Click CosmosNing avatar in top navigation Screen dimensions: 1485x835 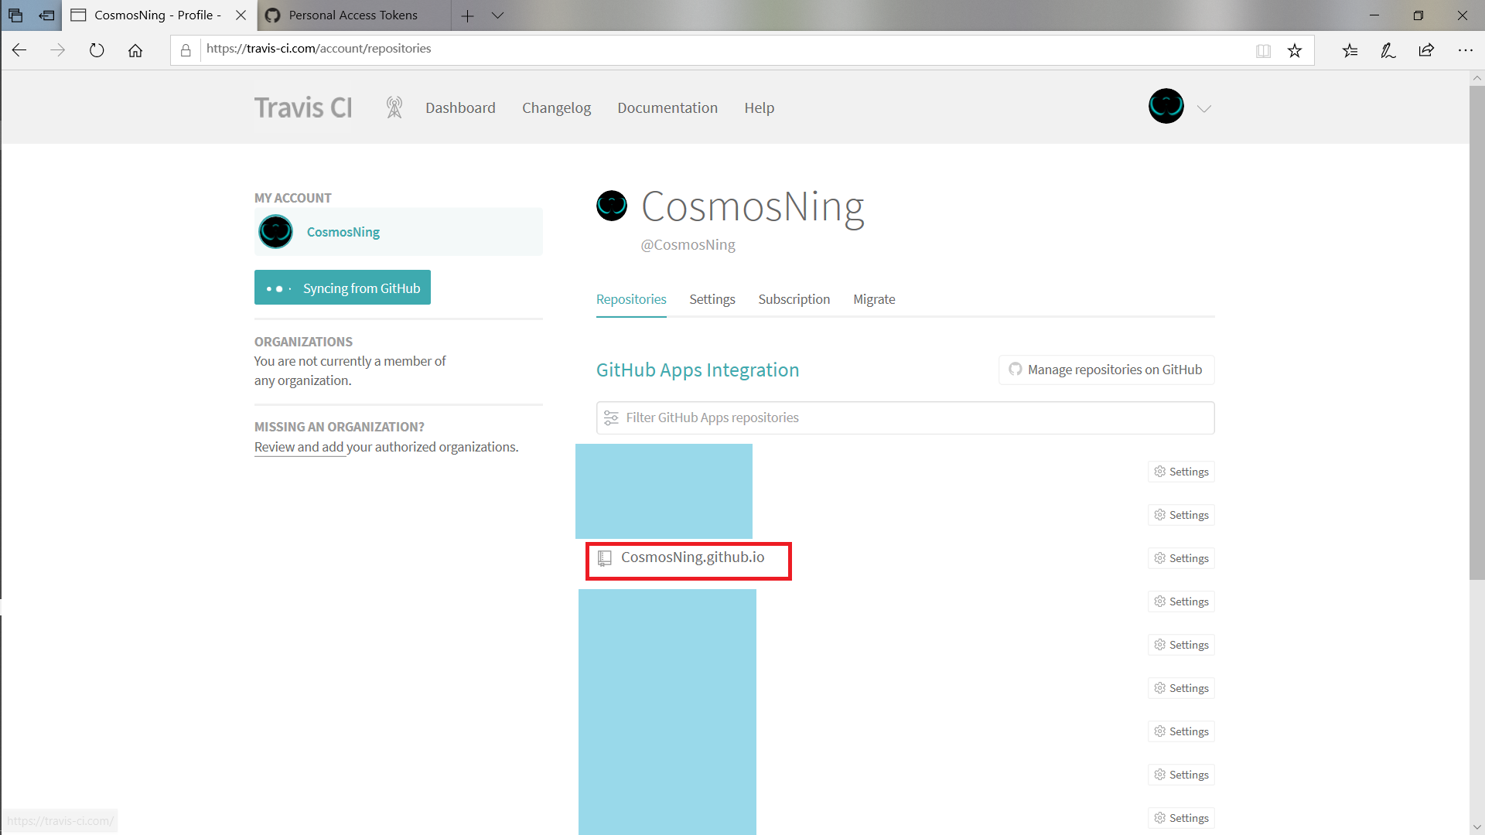pos(1166,107)
